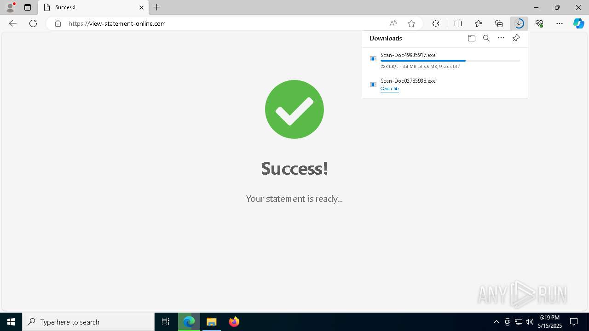
Task: View site information lock icon
Action: click(x=58, y=23)
